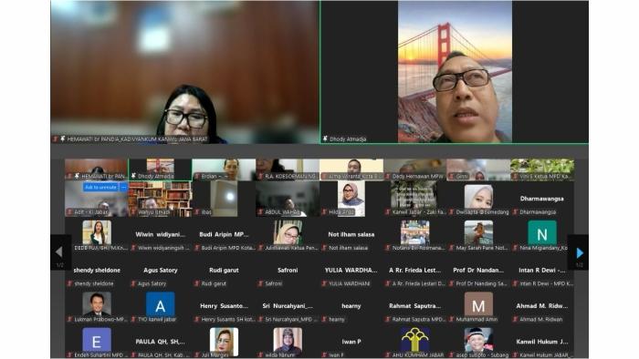
Task: Click the Ask to unmute button
Action: (x=100, y=187)
